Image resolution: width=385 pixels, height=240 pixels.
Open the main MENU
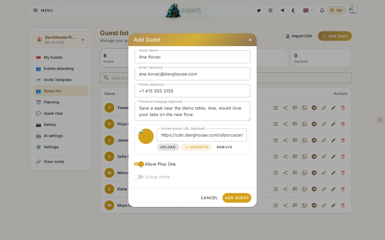[43, 10]
